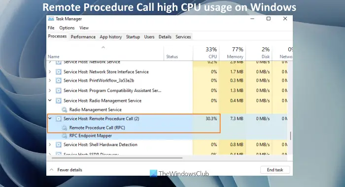
Task: Click the End task button
Action: pos(275,170)
